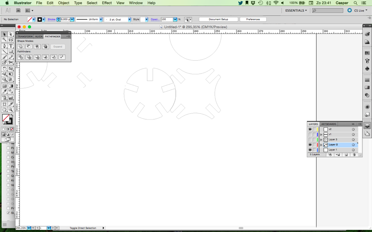Screen dimensions: 372x232
Task: Open the Essentials workspace dropdown
Action: (296, 11)
